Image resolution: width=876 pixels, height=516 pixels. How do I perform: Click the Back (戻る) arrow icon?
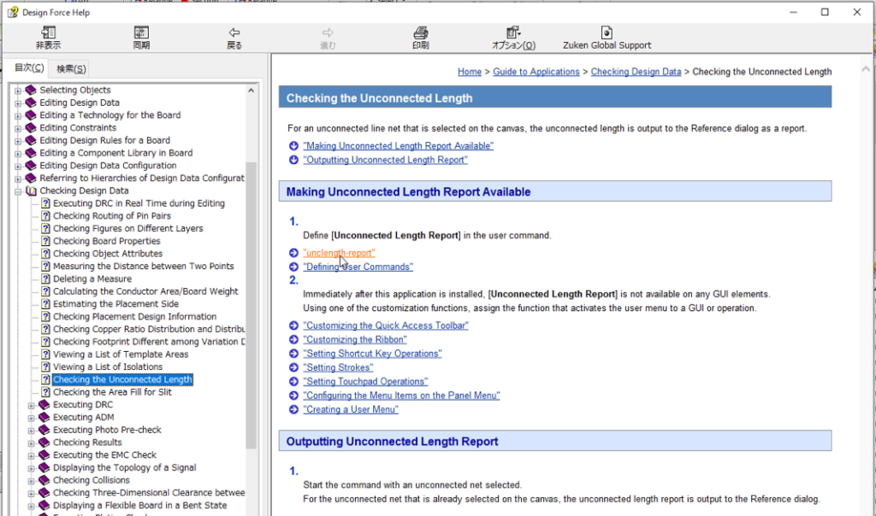234,33
